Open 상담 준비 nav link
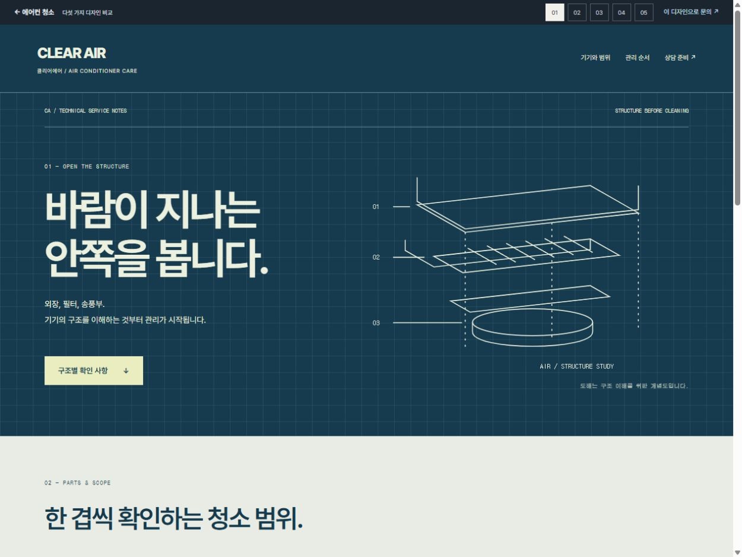This screenshot has width=742, height=557. tap(680, 58)
